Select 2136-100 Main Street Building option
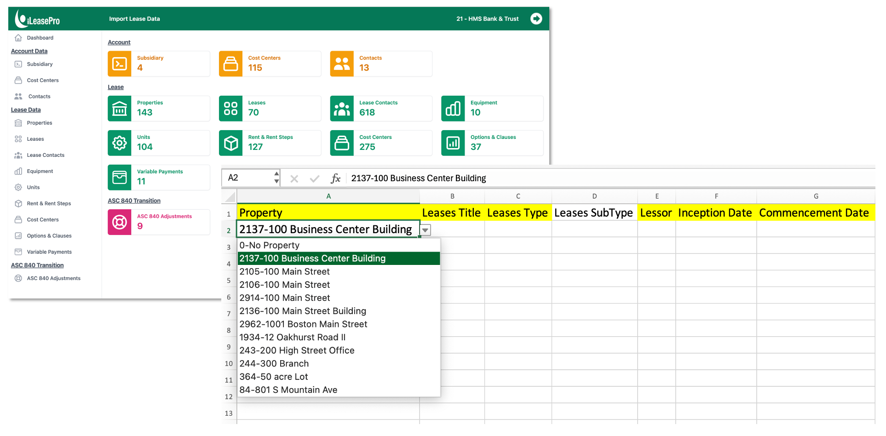Image resolution: width=886 pixels, height=436 pixels. click(339, 311)
